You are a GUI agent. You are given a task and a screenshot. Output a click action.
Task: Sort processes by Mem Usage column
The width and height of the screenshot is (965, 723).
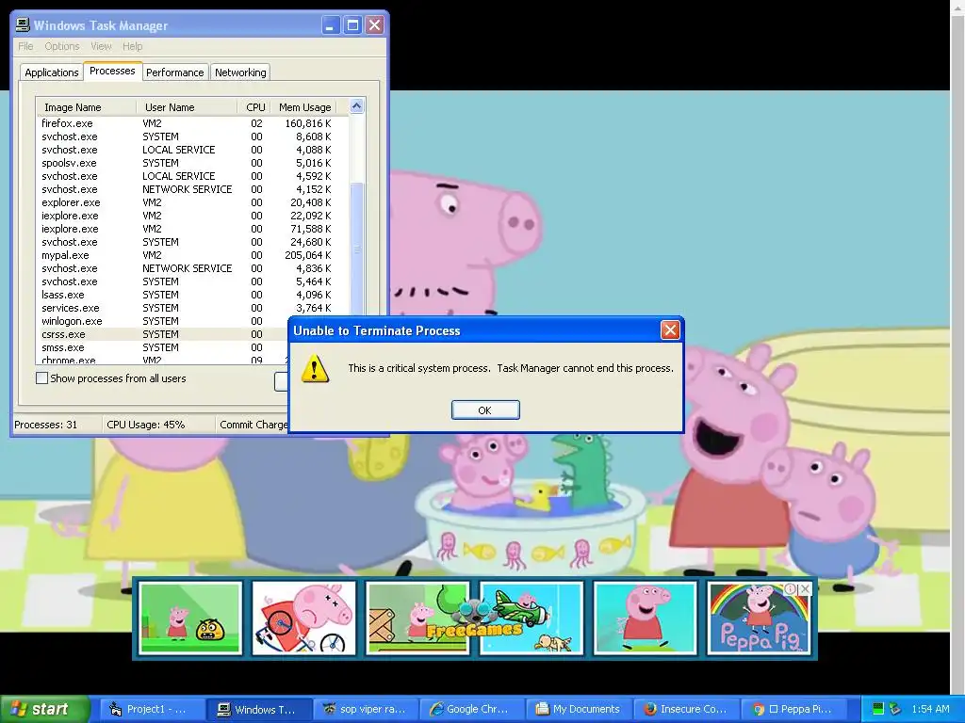pos(304,107)
